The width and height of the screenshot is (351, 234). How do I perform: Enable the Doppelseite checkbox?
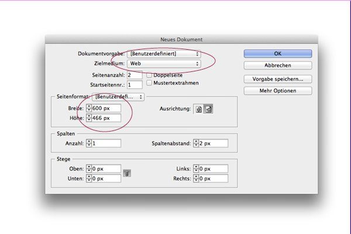pyautogui.click(x=149, y=75)
